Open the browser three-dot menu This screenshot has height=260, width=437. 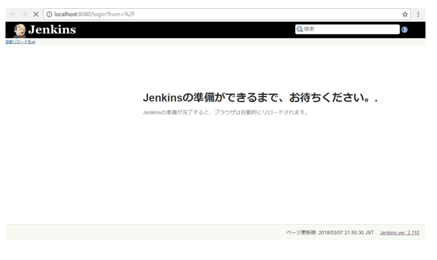coord(418,14)
